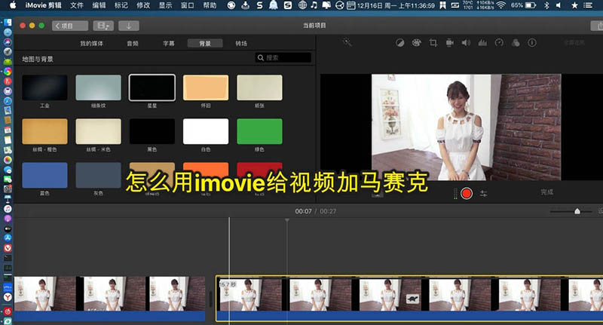The width and height of the screenshot is (603, 325).
Task: Open the iMovie 剪辑 application menu
Action: (43, 5)
